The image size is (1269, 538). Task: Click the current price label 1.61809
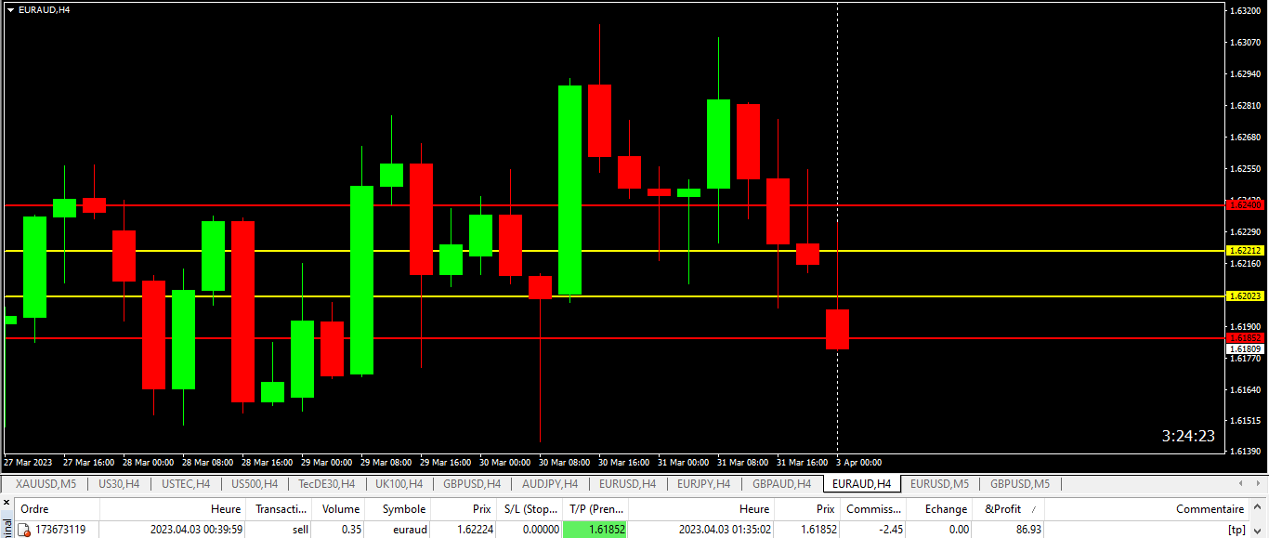1245,349
